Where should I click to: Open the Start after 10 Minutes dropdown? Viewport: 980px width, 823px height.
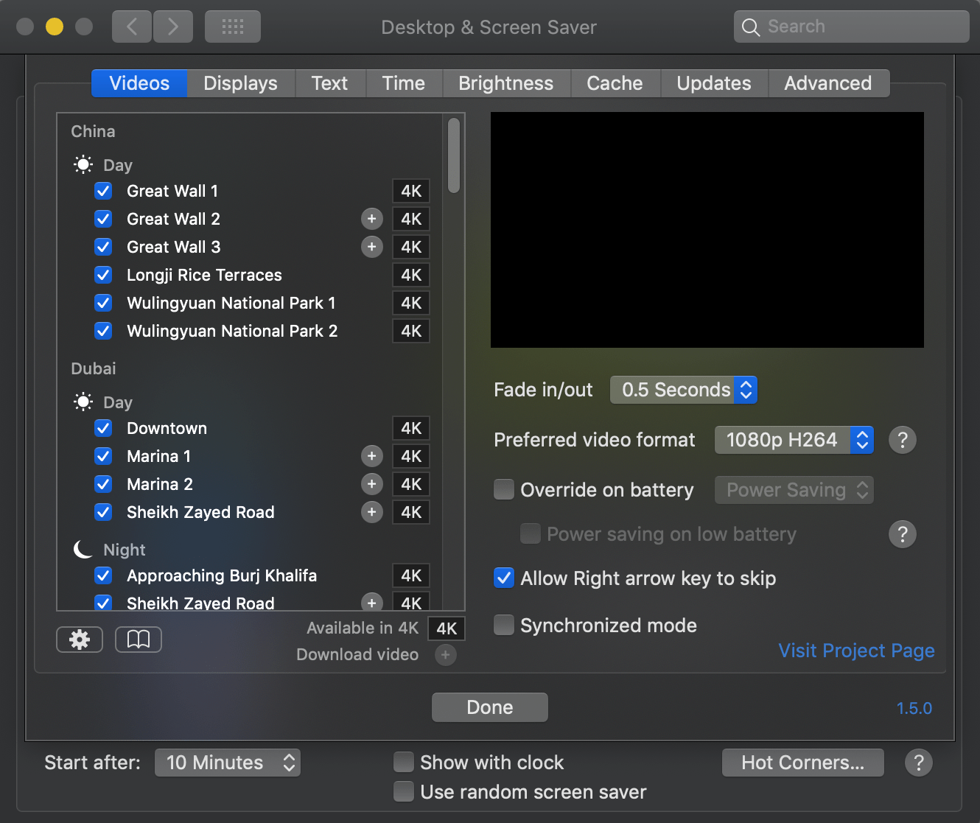(228, 763)
